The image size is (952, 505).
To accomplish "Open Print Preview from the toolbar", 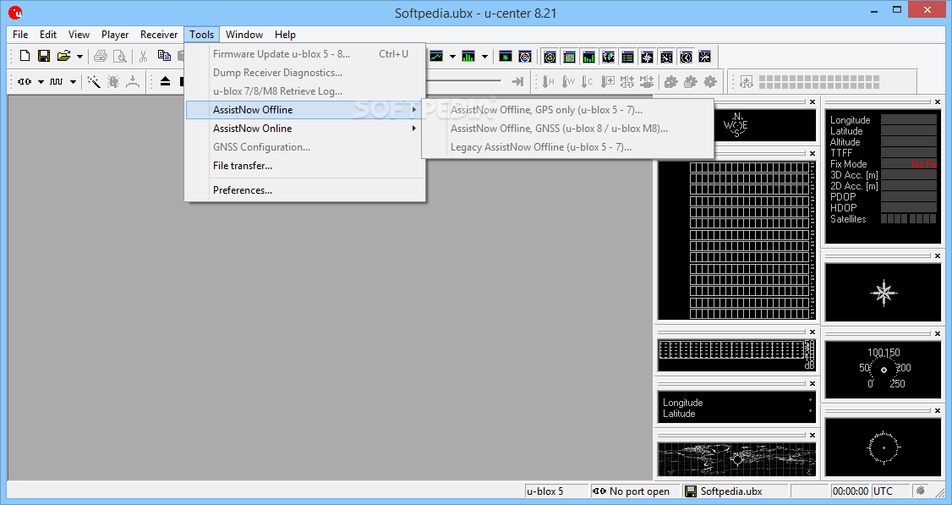I will click(x=120, y=57).
